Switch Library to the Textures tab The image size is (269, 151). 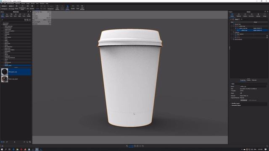tap(11, 15)
